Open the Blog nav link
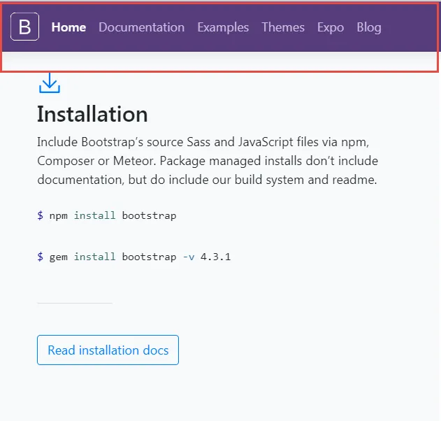The width and height of the screenshot is (441, 421). click(369, 27)
